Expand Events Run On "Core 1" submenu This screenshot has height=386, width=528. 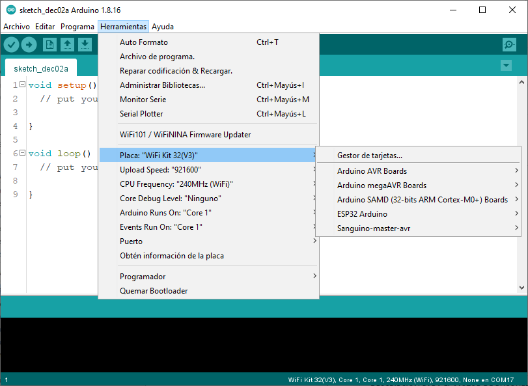click(x=209, y=227)
